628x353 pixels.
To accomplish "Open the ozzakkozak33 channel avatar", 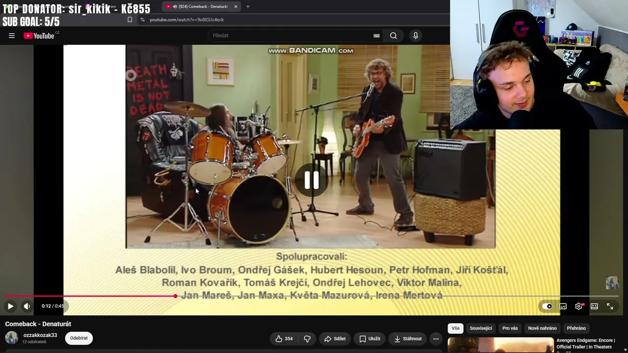I will coord(12,338).
